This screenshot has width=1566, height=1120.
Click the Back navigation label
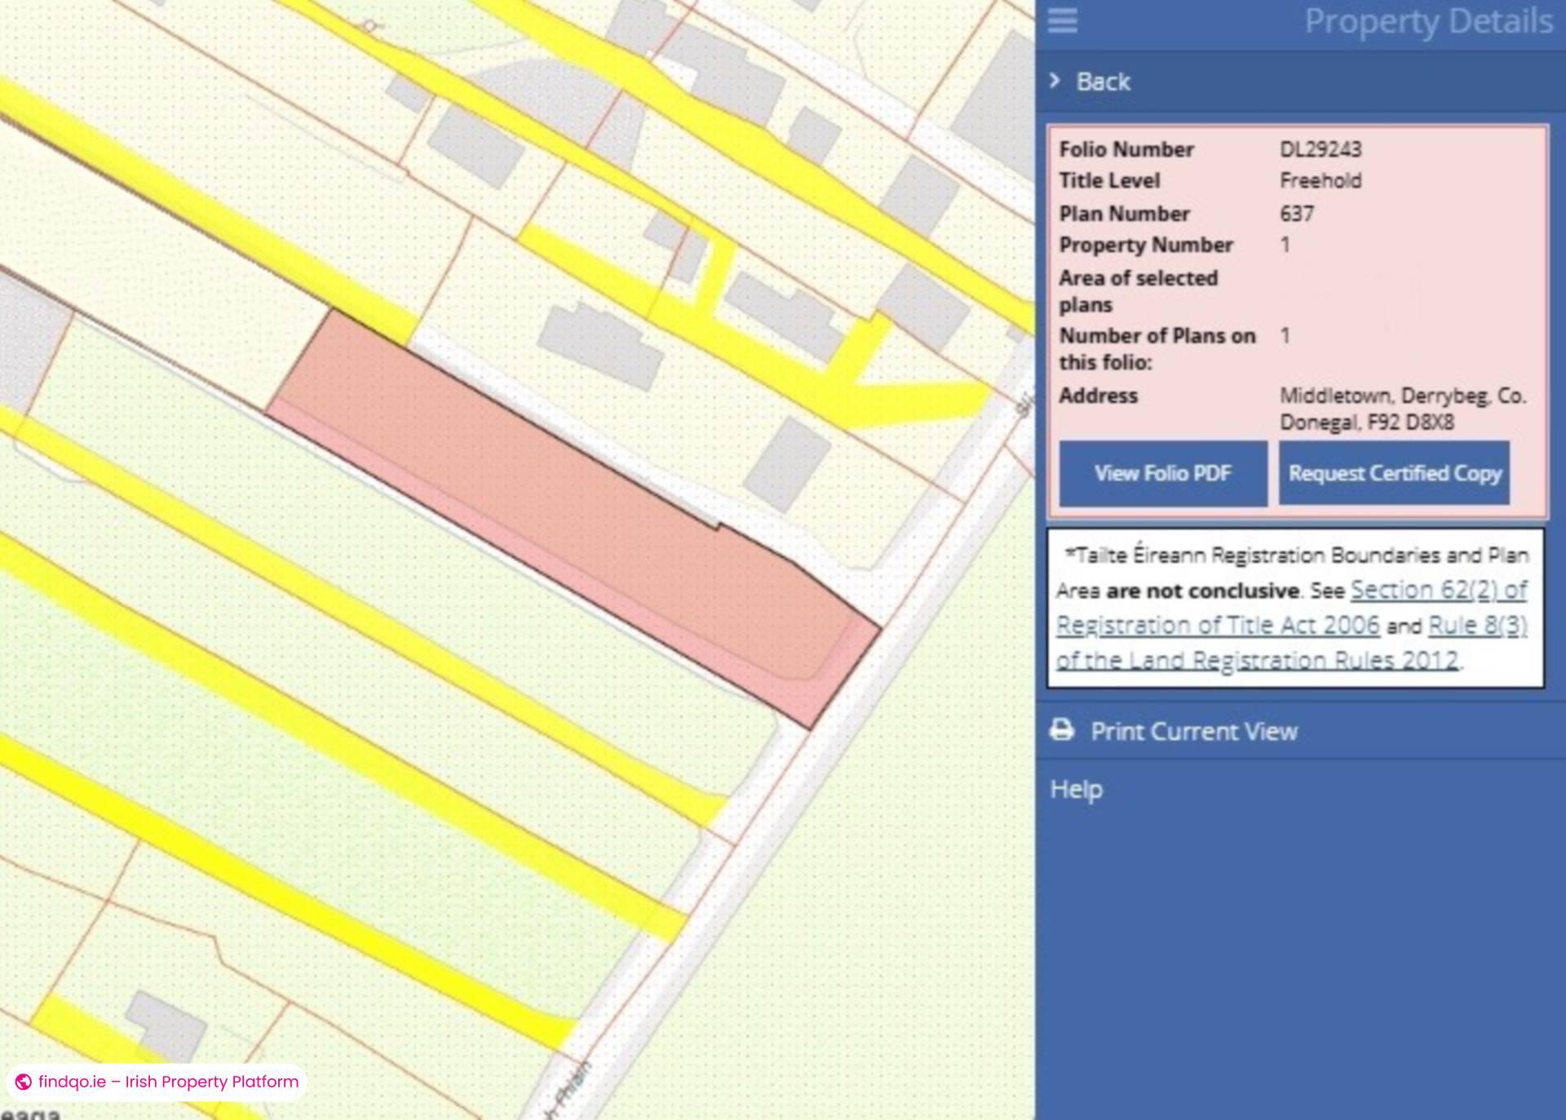[x=1104, y=81]
